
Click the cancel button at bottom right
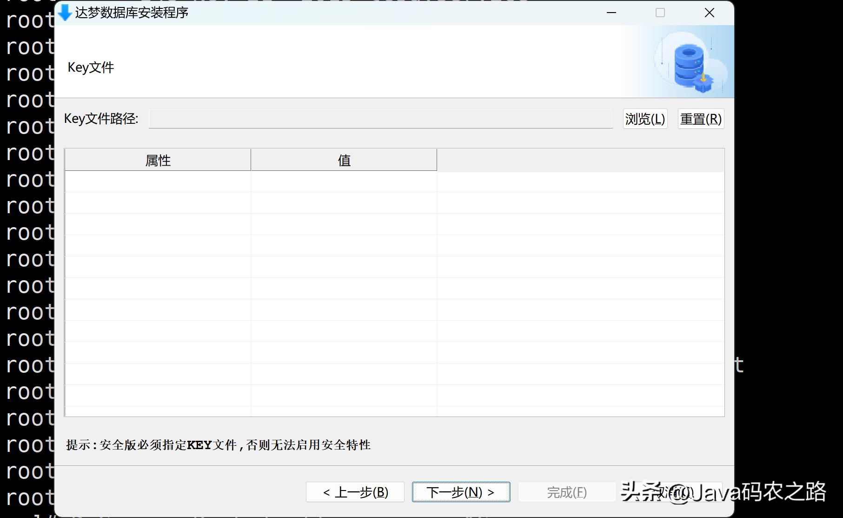[x=670, y=492]
